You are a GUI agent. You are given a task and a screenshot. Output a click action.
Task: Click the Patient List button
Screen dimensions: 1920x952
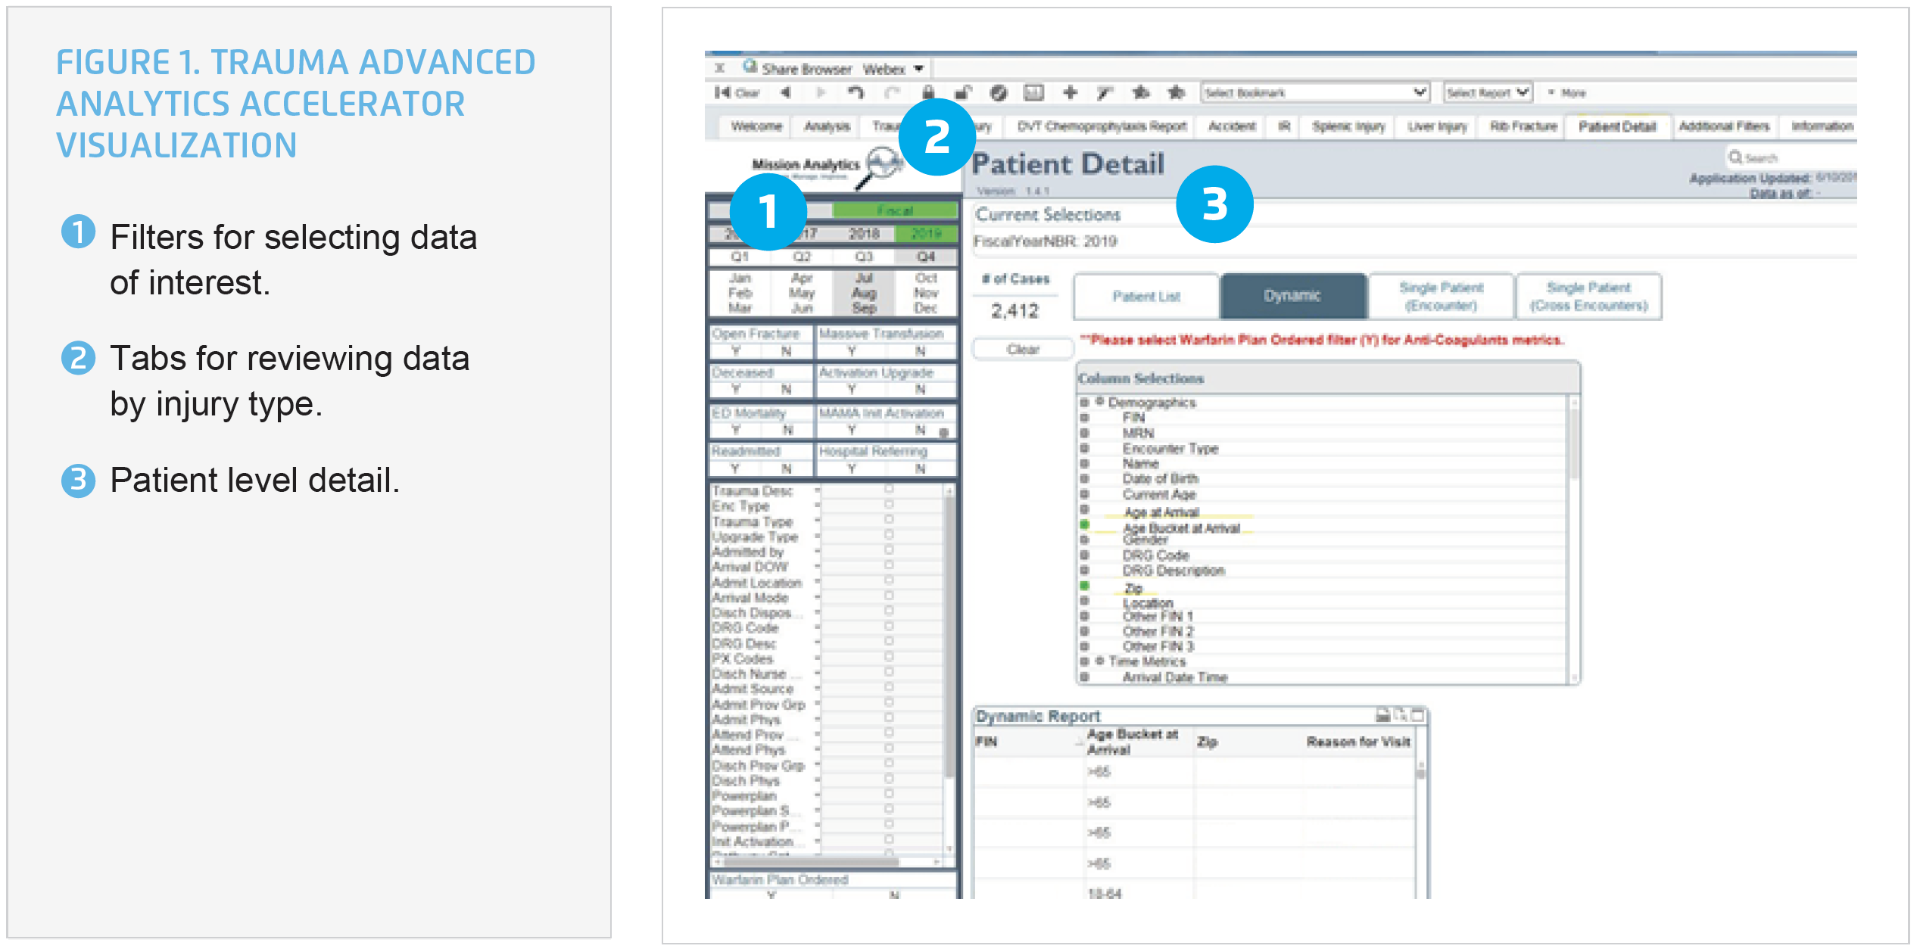1145,297
